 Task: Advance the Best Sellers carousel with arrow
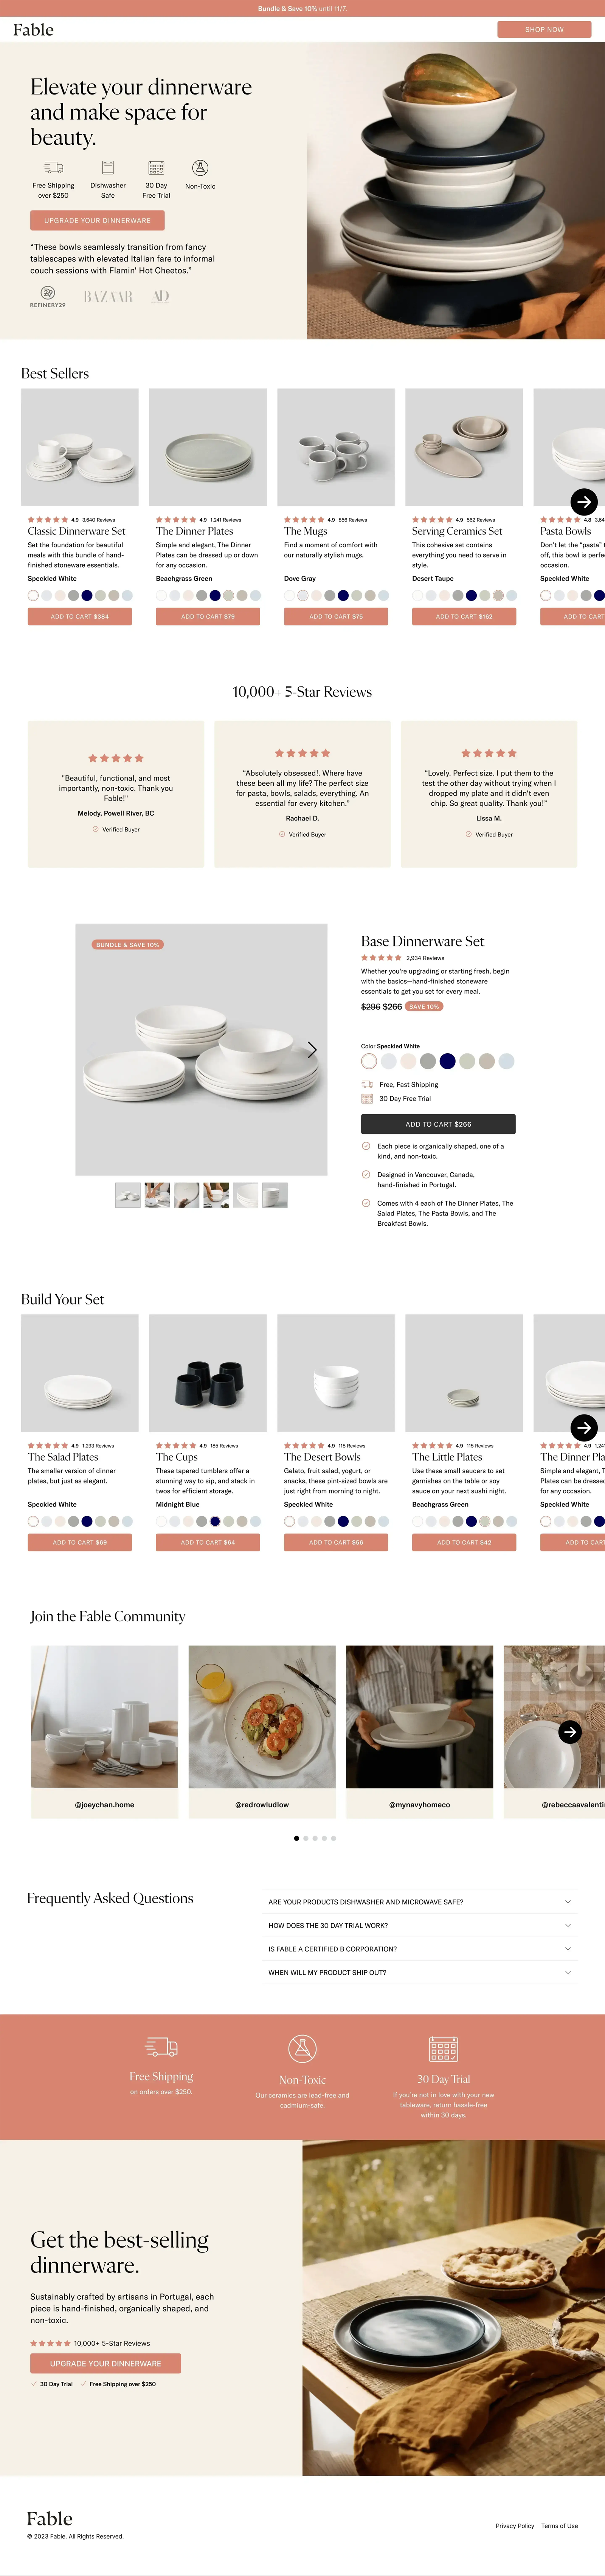[x=584, y=502]
